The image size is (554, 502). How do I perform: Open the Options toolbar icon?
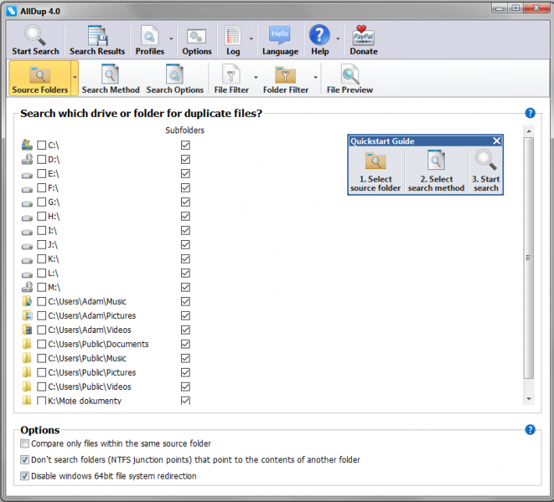tap(197, 36)
